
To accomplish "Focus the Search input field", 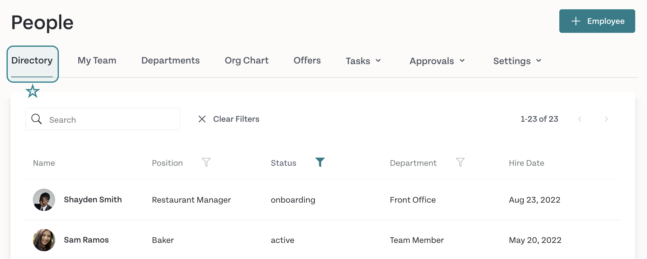I will point(103,119).
